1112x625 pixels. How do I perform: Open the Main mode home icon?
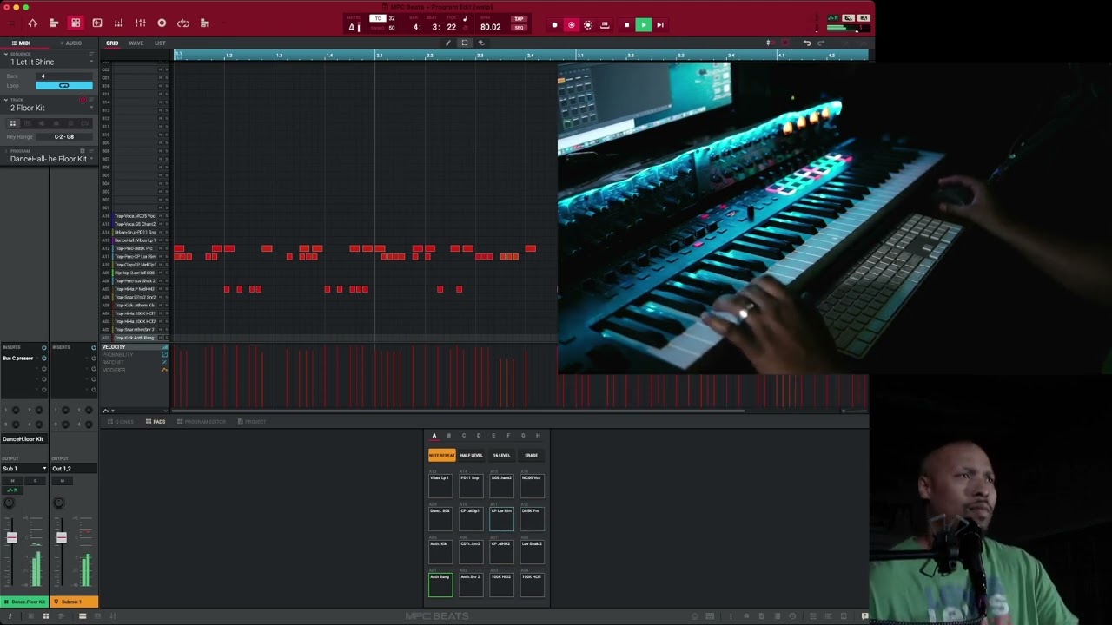(x=32, y=23)
